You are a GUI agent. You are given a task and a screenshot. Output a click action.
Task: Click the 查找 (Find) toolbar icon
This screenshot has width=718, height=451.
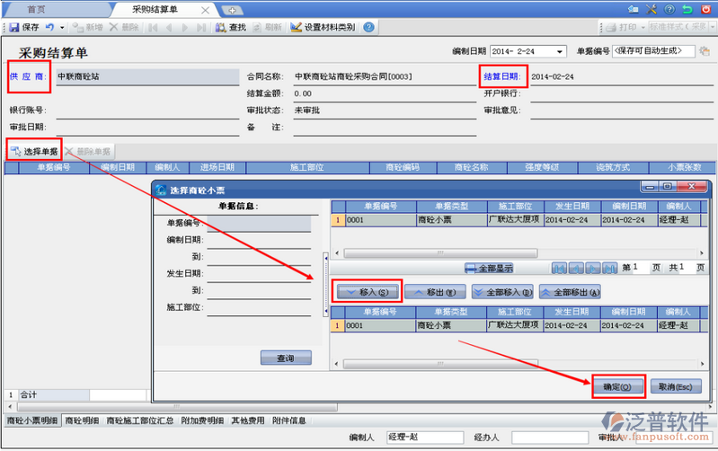point(231,28)
